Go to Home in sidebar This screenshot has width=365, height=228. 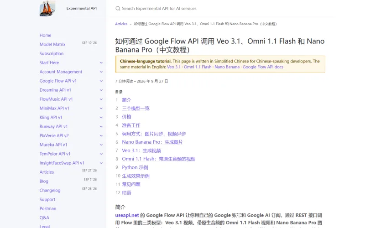click(x=45, y=36)
